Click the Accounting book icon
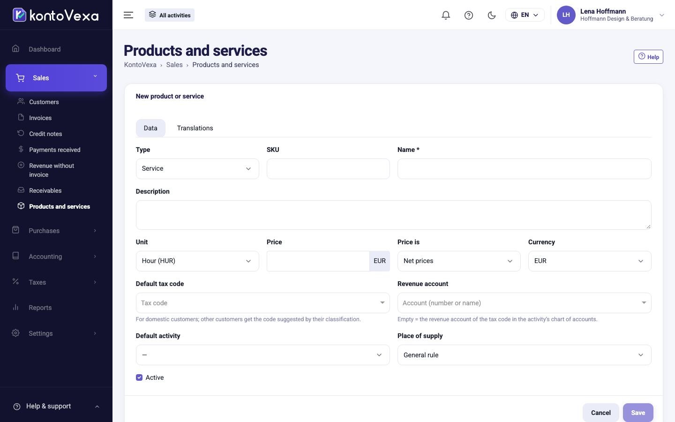The height and width of the screenshot is (422, 675). tap(15, 256)
